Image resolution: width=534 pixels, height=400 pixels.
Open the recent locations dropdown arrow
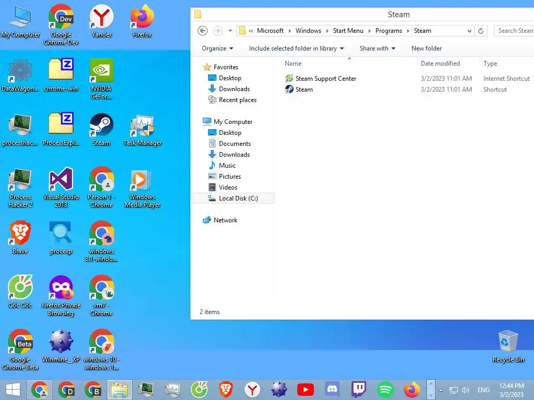(230, 31)
